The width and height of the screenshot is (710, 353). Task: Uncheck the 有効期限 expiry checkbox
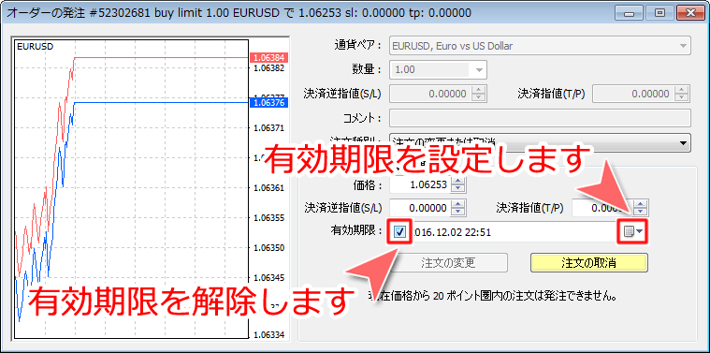(x=399, y=232)
